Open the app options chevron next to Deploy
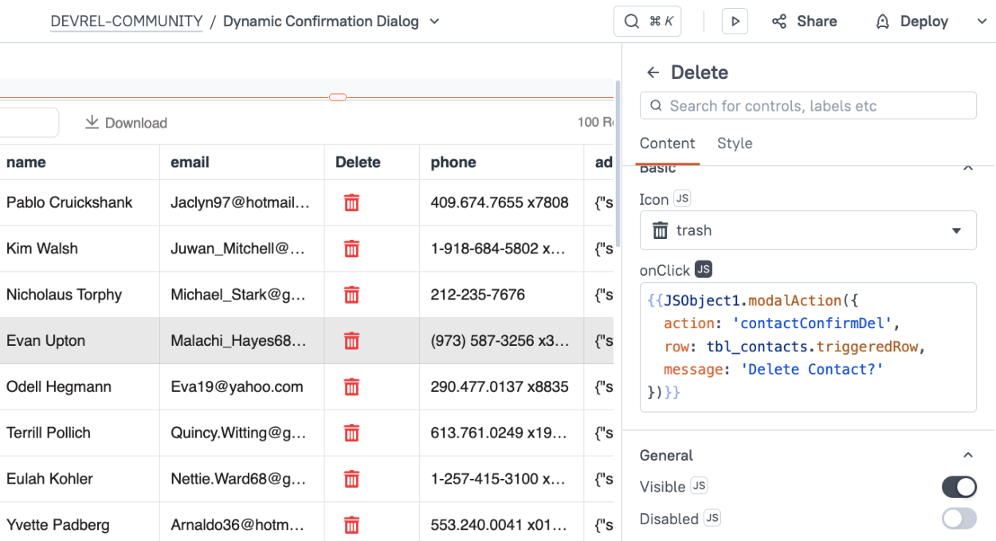 point(982,21)
